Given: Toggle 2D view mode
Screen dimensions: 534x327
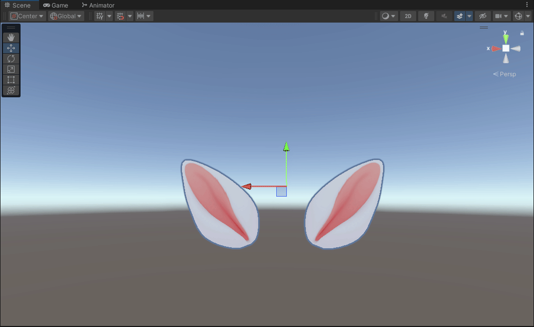Looking at the screenshot, I should pos(408,16).
